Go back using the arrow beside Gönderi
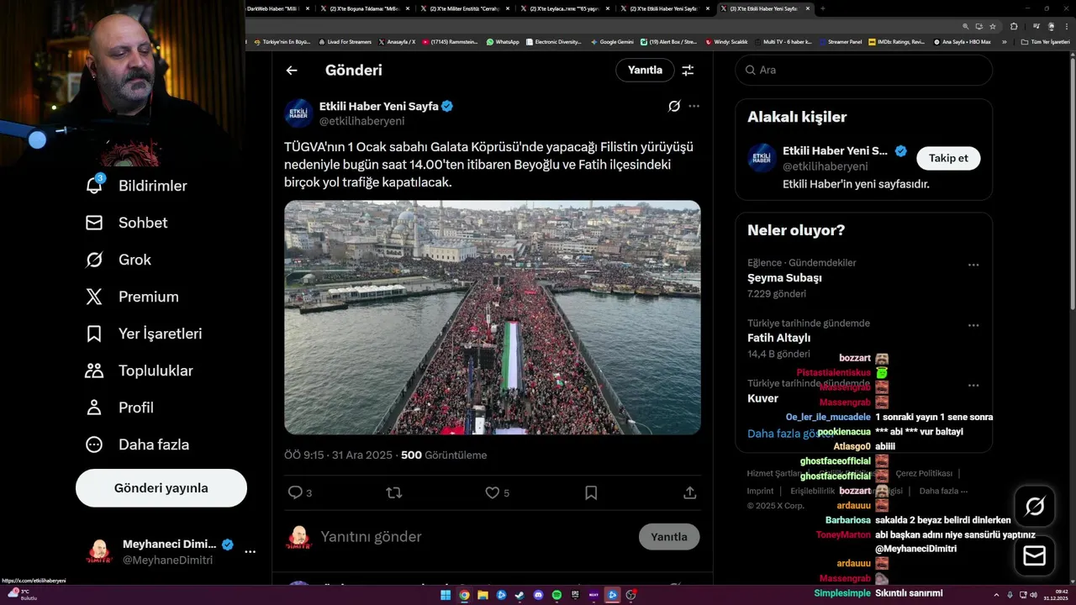 292,71
